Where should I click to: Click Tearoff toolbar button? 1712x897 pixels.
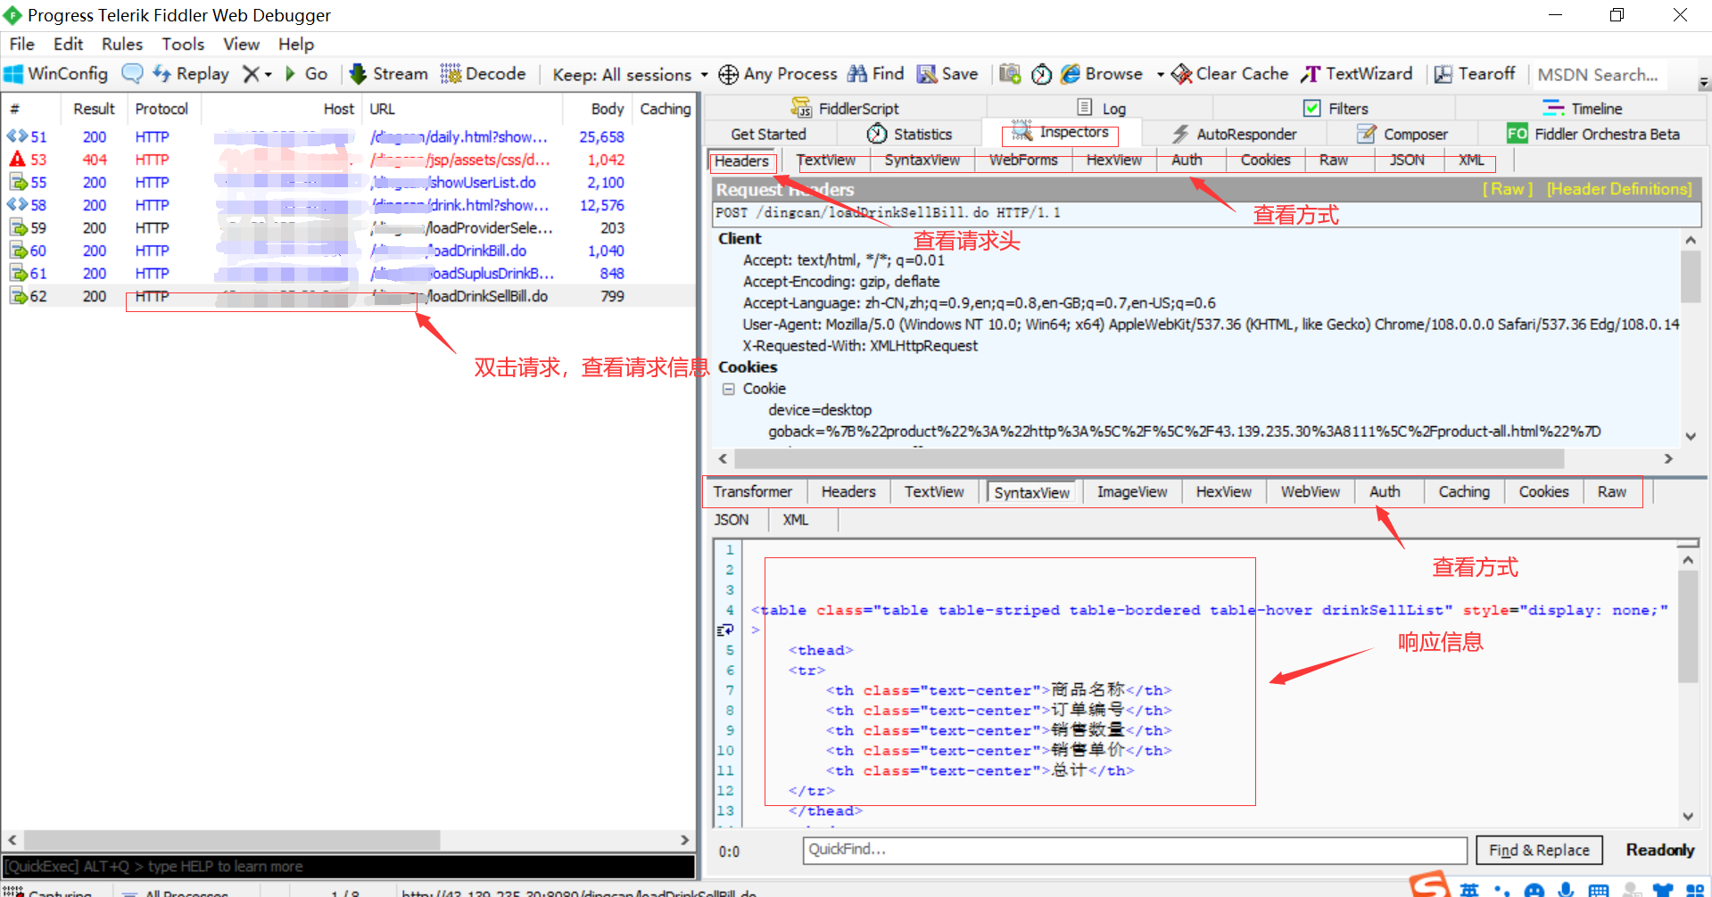[1475, 74]
